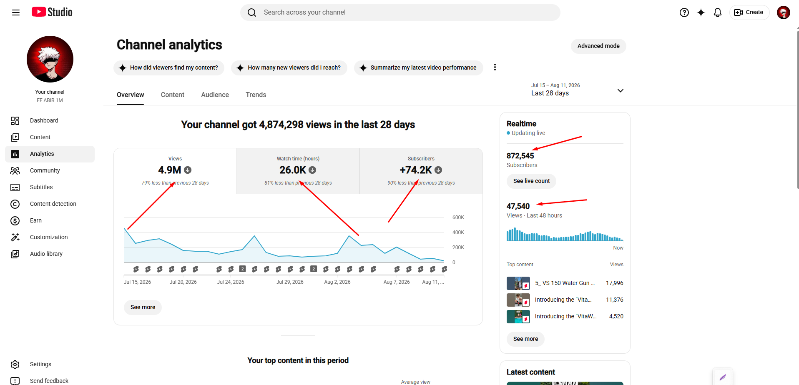The width and height of the screenshot is (799, 385).
Task: Open the hamburger navigation menu
Action: coord(16,12)
